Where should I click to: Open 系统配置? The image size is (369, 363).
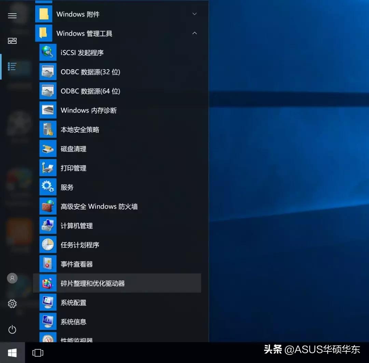tap(73, 302)
